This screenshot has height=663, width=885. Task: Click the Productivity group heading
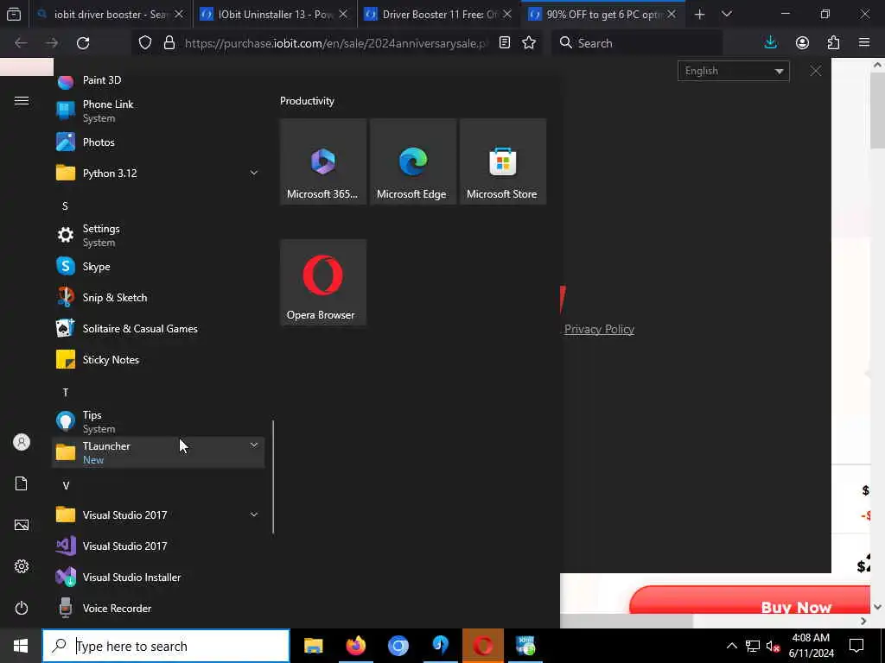tap(307, 101)
